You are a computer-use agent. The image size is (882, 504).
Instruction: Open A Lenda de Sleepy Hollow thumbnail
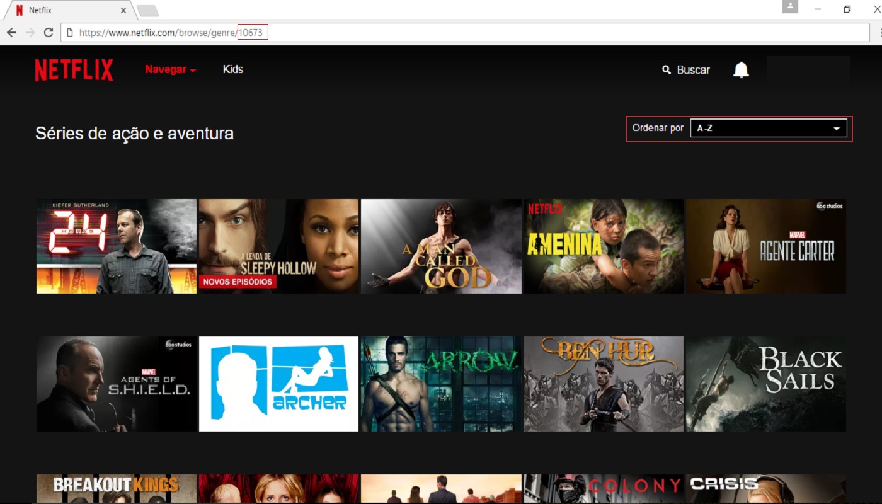click(278, 246)
